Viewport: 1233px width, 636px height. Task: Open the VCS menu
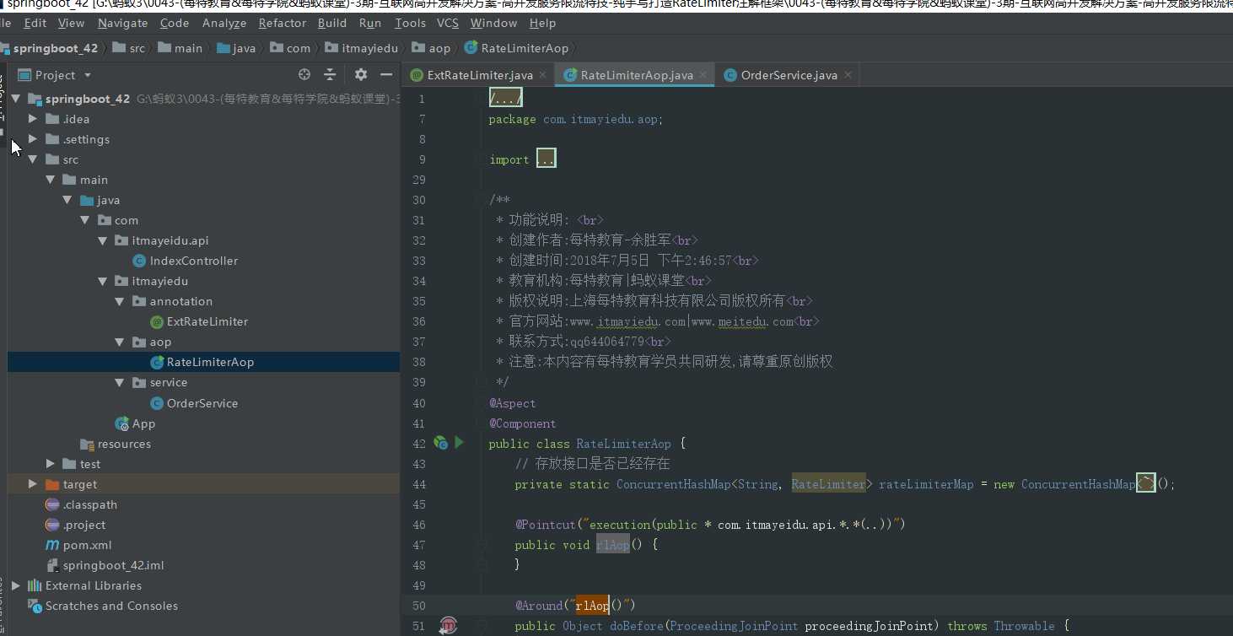click(x=448, y=23)
